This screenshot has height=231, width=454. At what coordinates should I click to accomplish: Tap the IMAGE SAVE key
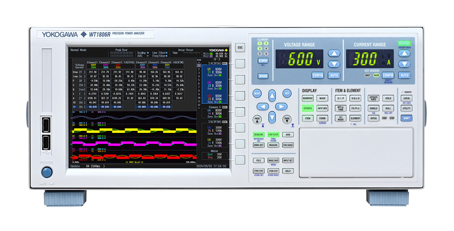pos(273,160)
